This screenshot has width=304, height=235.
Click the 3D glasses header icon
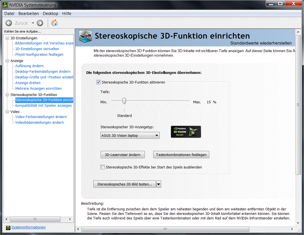pyautogui.click(x=85, y=36)
